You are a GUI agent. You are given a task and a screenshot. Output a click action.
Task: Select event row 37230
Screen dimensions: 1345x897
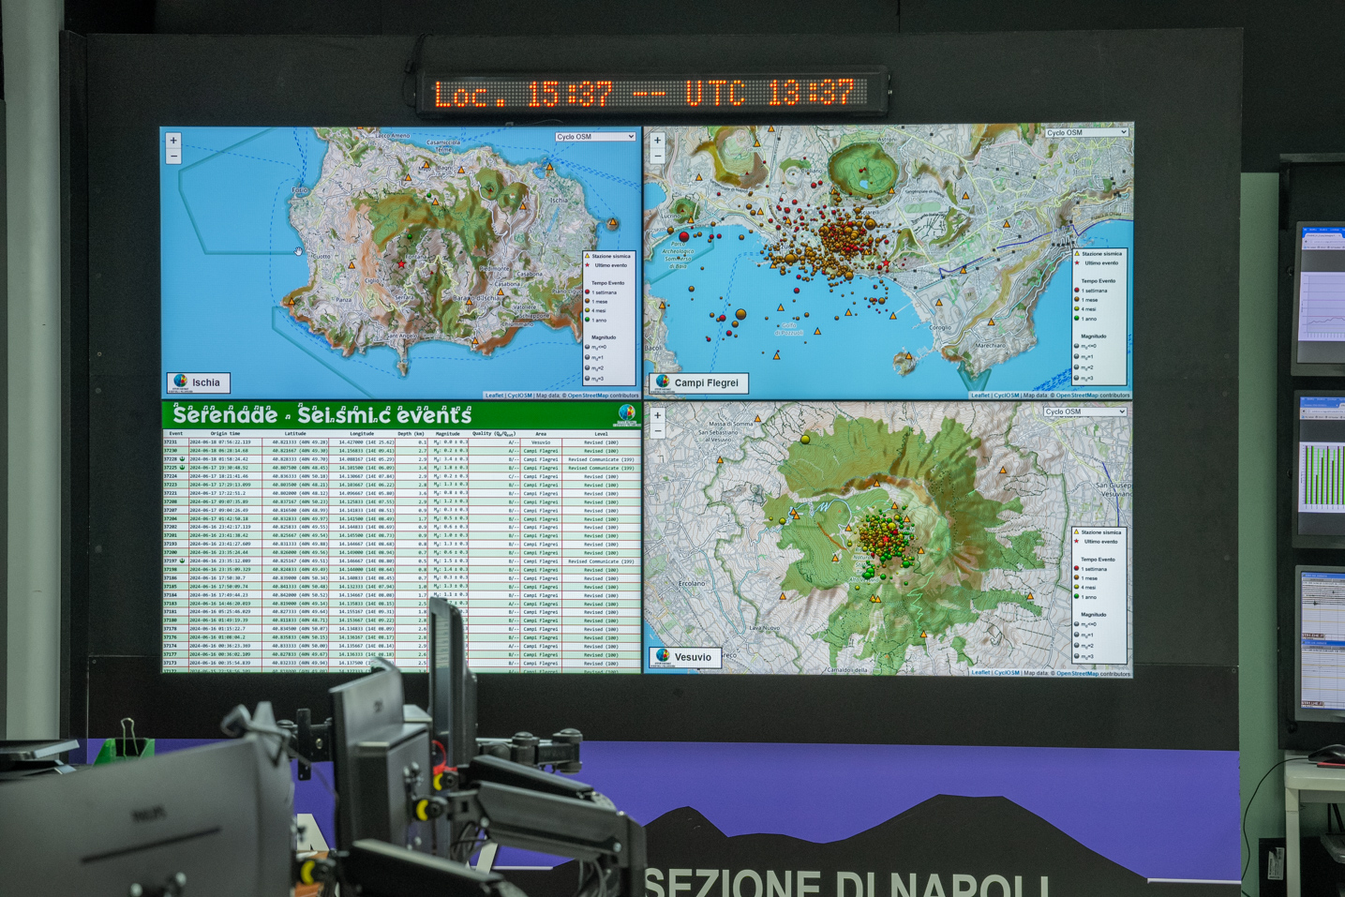click(x=402, y=451)
